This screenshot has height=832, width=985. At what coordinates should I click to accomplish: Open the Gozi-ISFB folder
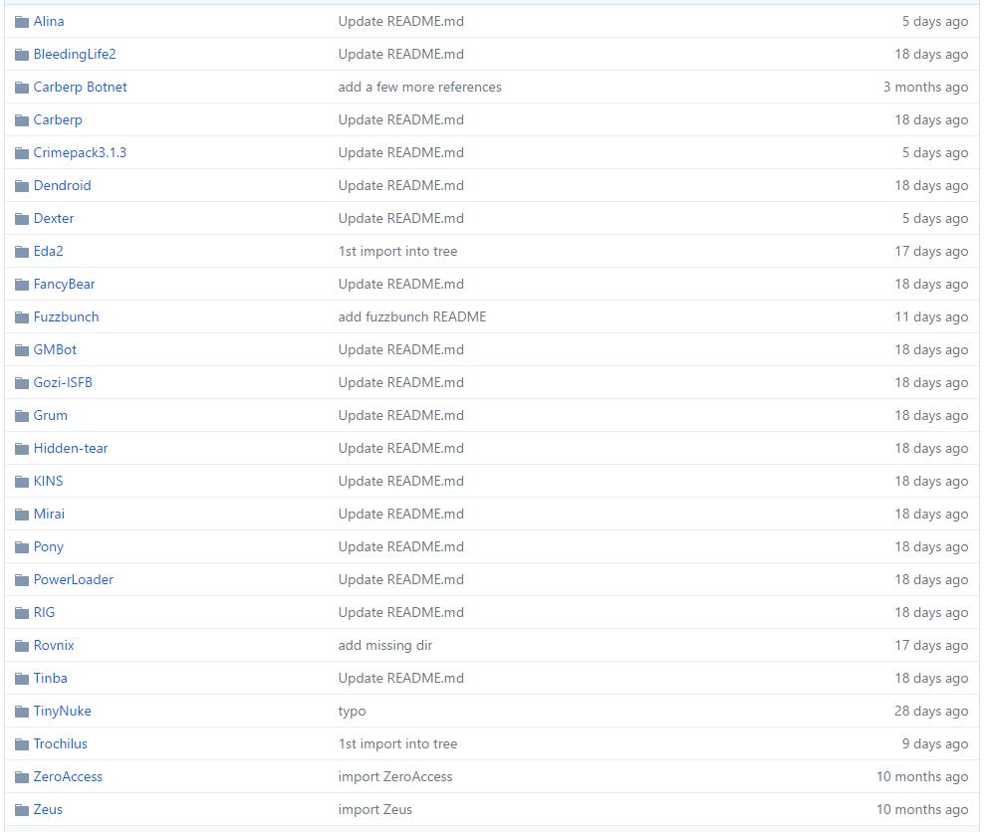click(63, 382)
